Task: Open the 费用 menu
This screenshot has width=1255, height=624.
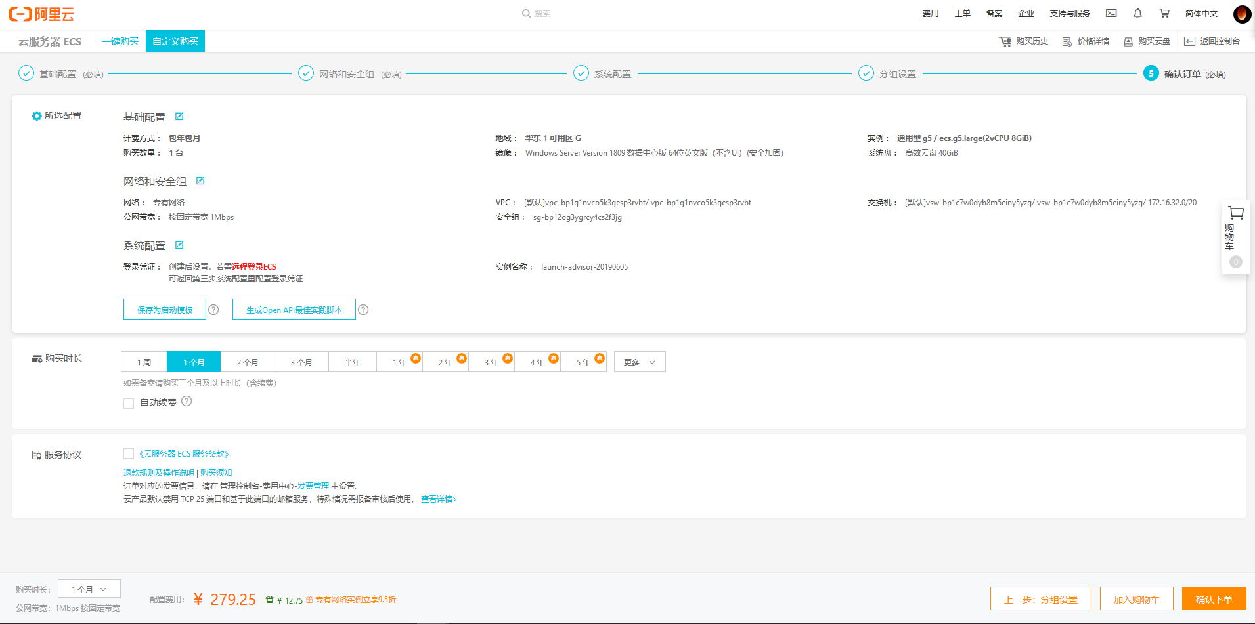Action: tap(931, 13)
